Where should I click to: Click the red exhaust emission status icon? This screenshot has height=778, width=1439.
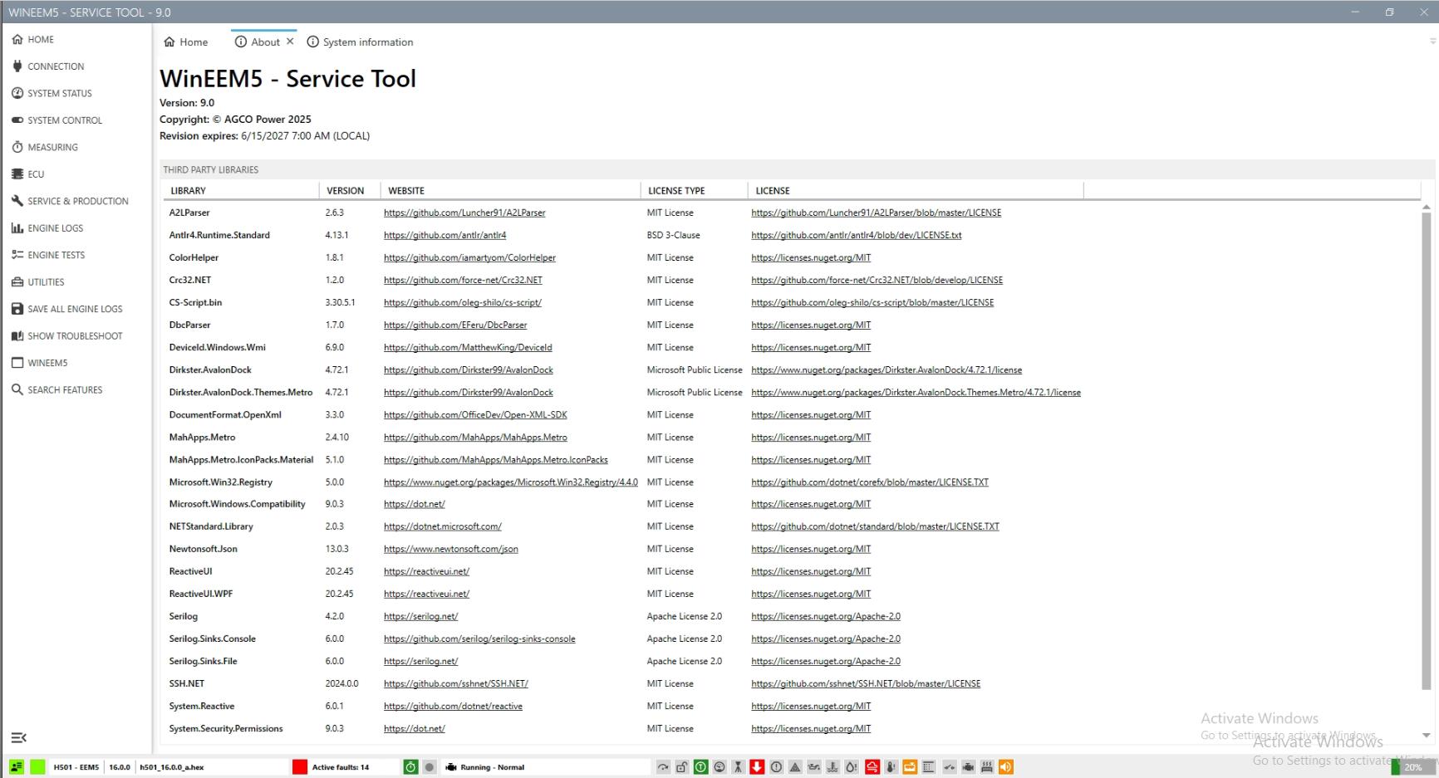872,767
